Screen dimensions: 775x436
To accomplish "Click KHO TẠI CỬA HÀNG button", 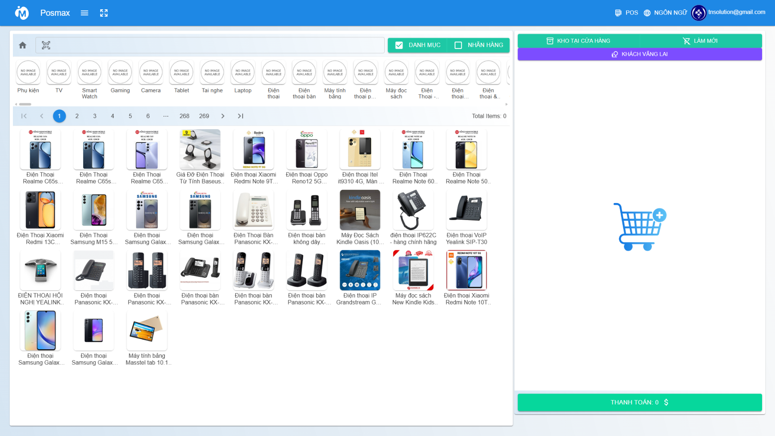I will tap(578, 41).
